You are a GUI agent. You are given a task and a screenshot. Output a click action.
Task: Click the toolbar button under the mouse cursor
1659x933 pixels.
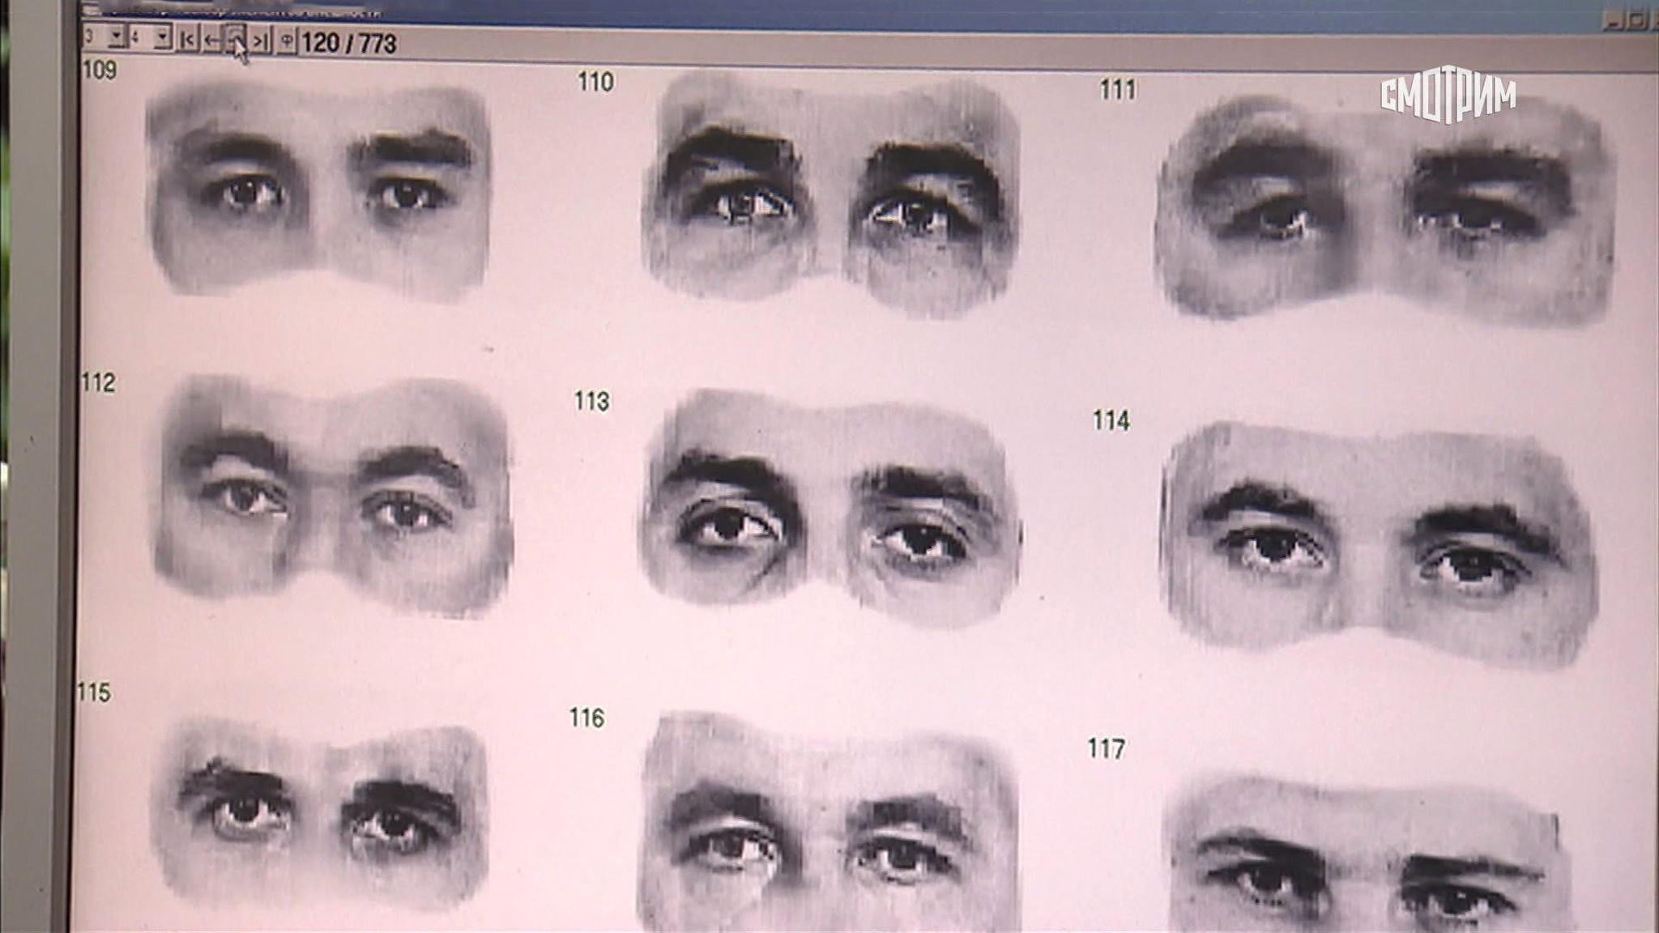[235, 39]
